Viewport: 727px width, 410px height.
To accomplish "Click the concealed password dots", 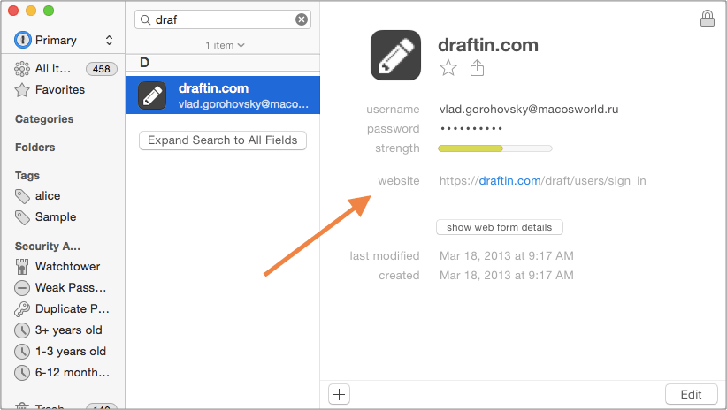I will pos(471,128).
